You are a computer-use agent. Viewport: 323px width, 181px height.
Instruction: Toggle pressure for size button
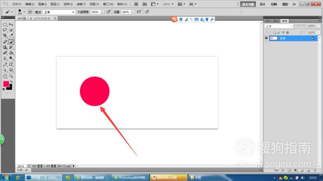pyautogui.click(x=147, y=12)
